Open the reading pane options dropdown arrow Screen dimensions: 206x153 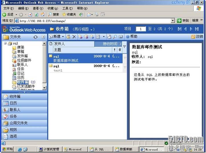point(104,37)
